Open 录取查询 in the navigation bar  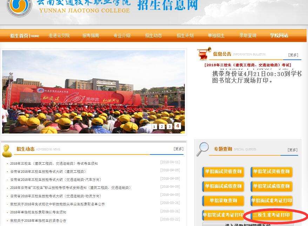(248, 36)
